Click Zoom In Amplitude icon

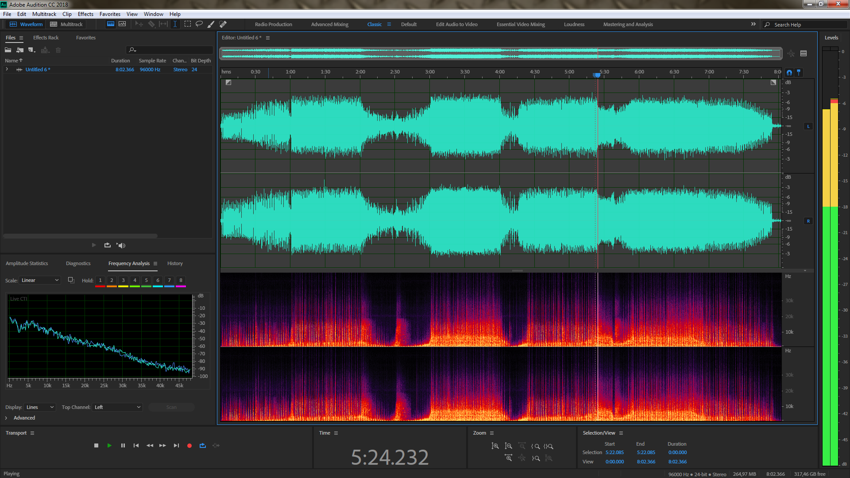click(495, 446)
